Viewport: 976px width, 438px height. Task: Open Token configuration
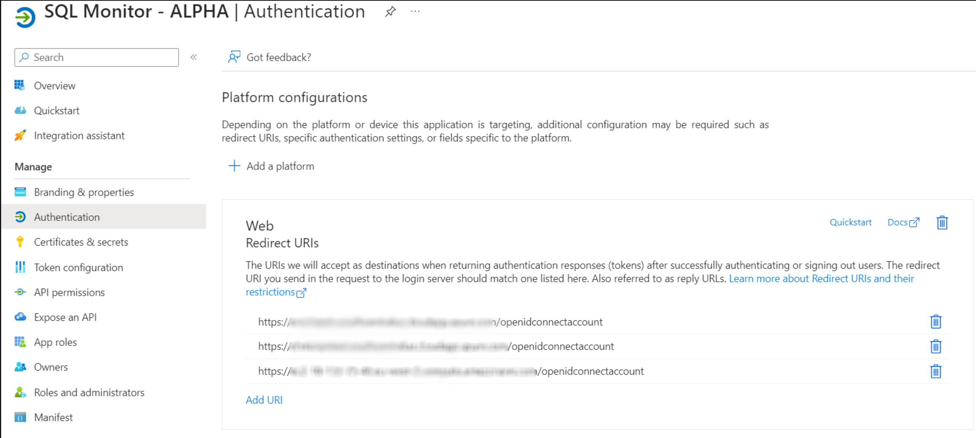tap(78, 267)
